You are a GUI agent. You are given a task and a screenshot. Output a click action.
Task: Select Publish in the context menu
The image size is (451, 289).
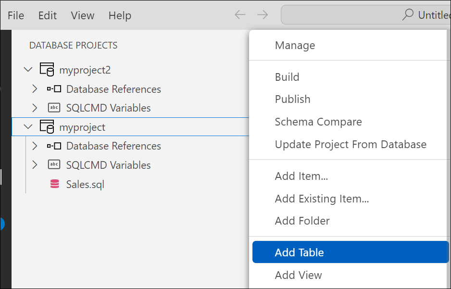point(292,99)
